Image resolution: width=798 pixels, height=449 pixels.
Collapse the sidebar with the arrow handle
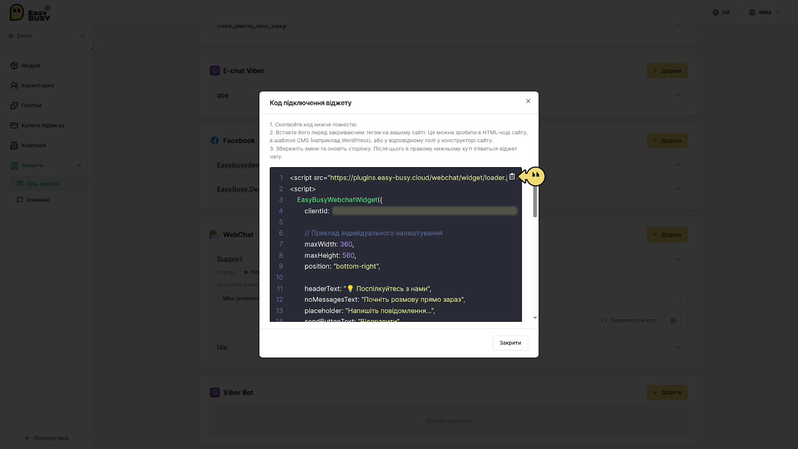click(x=92, y=48)
